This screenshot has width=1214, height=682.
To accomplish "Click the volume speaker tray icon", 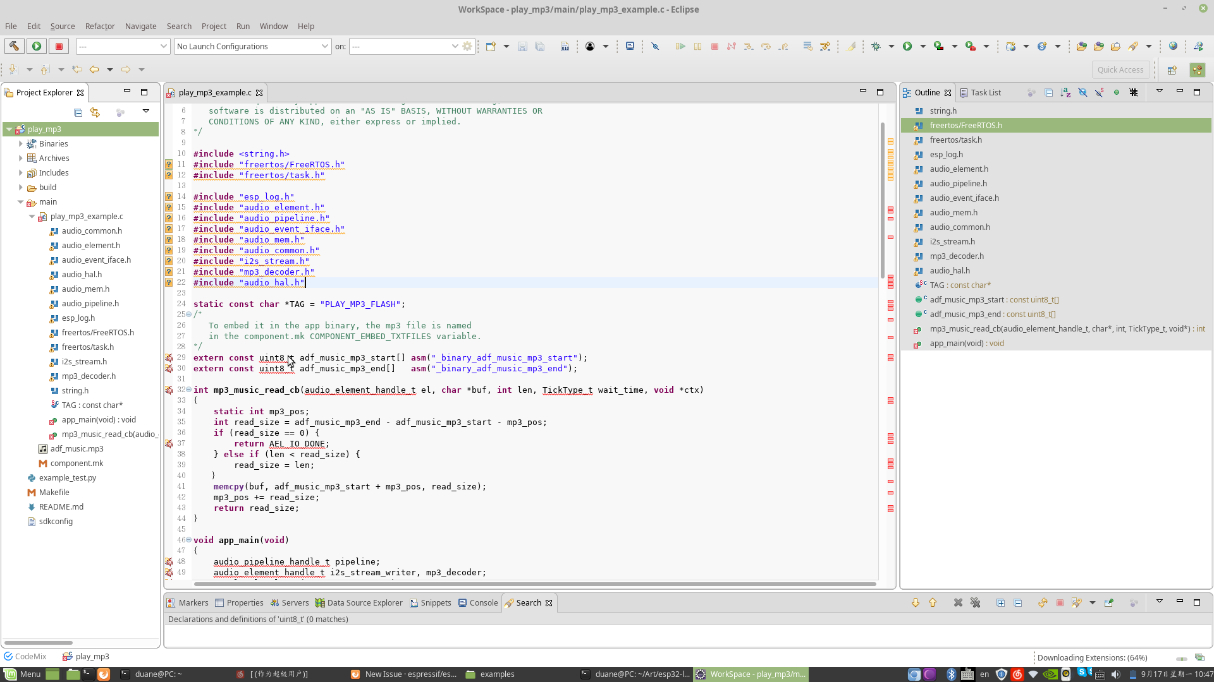I will pyautogui.click(x=1115, y=674).
